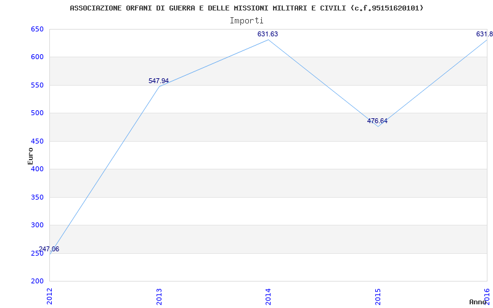Click the 550 y-axis tick label
493x308 pixels.
click(37, 85)
